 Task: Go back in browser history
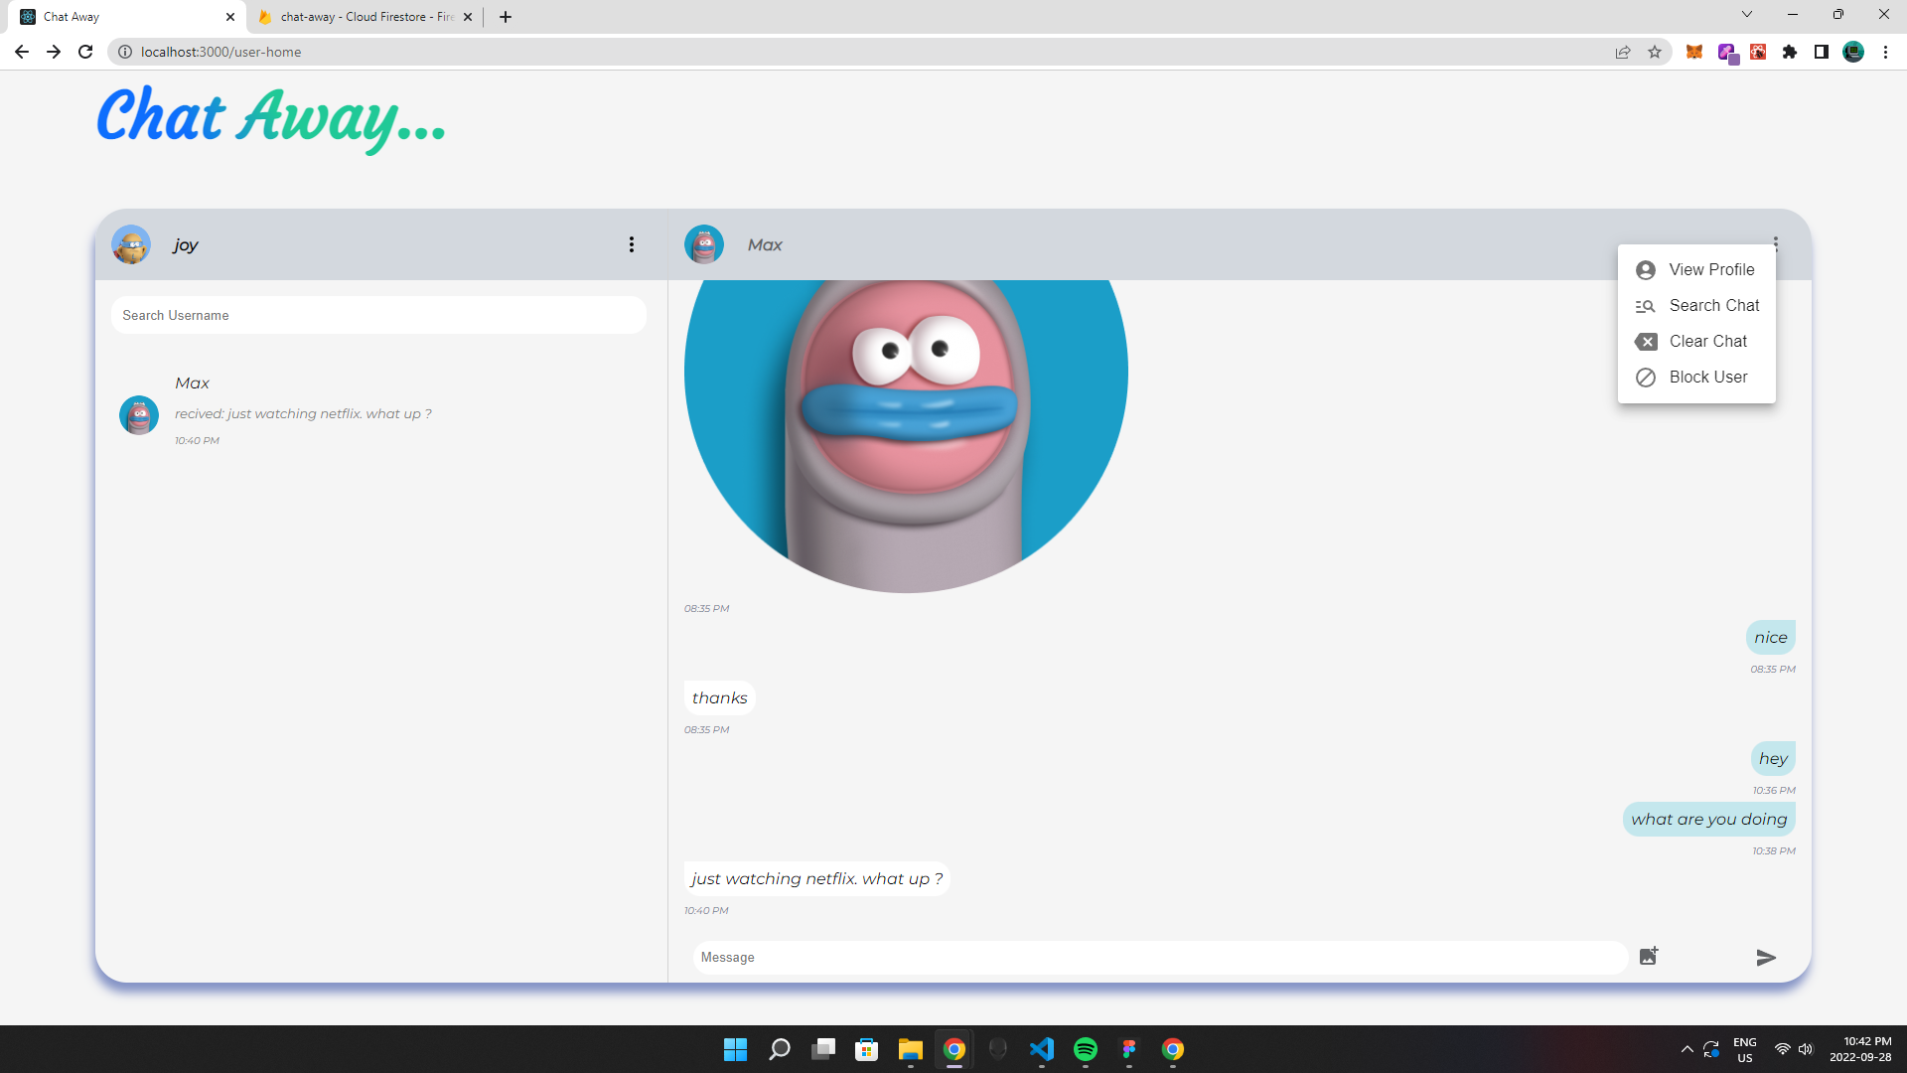pyautogui.click(x=22, y=52)
